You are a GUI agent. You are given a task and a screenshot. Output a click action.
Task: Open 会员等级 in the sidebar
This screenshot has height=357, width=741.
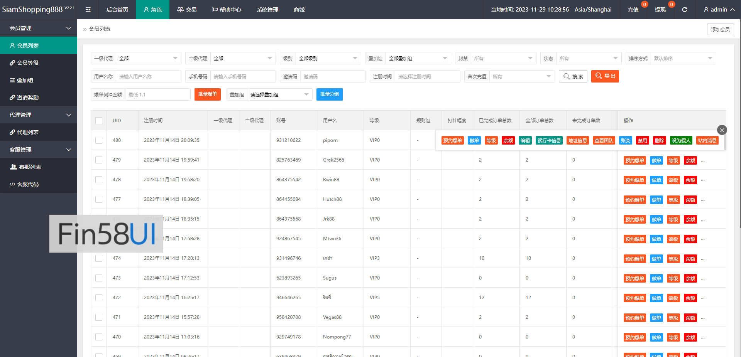click(x=27, y=63)
